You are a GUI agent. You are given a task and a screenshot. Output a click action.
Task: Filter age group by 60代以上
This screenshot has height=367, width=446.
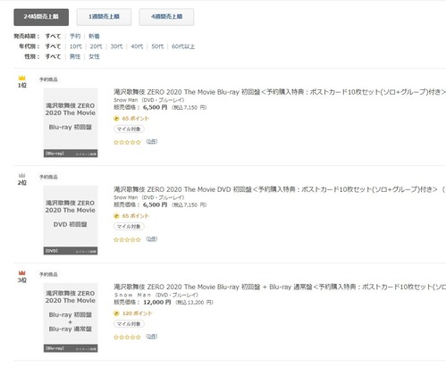[183, 46]
